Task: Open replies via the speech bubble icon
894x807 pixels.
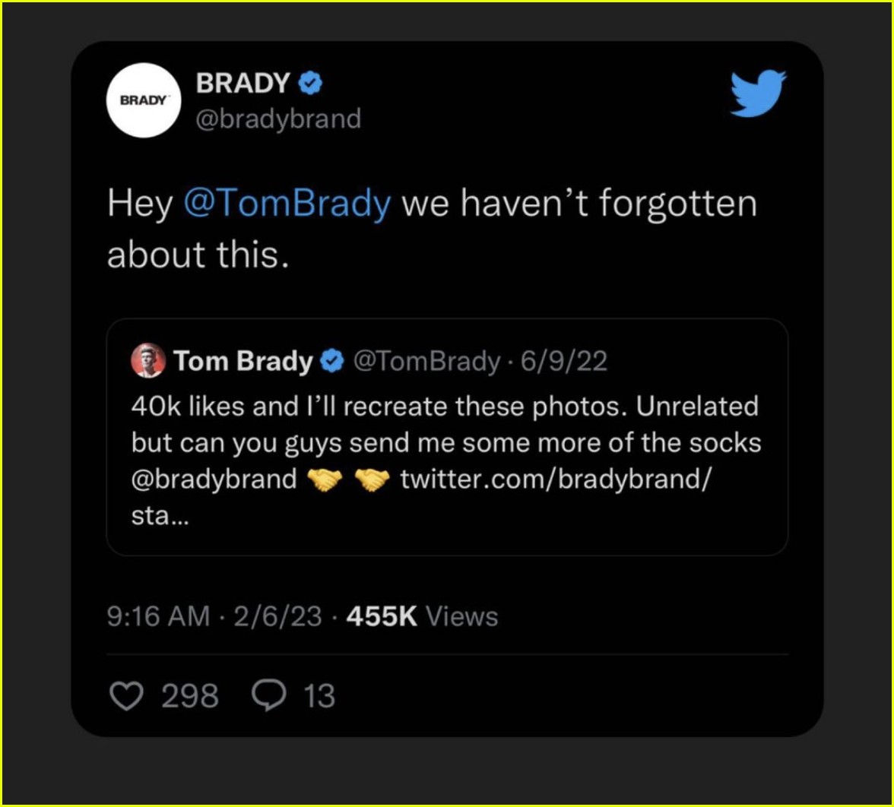Action: click(x=267, y=694)
